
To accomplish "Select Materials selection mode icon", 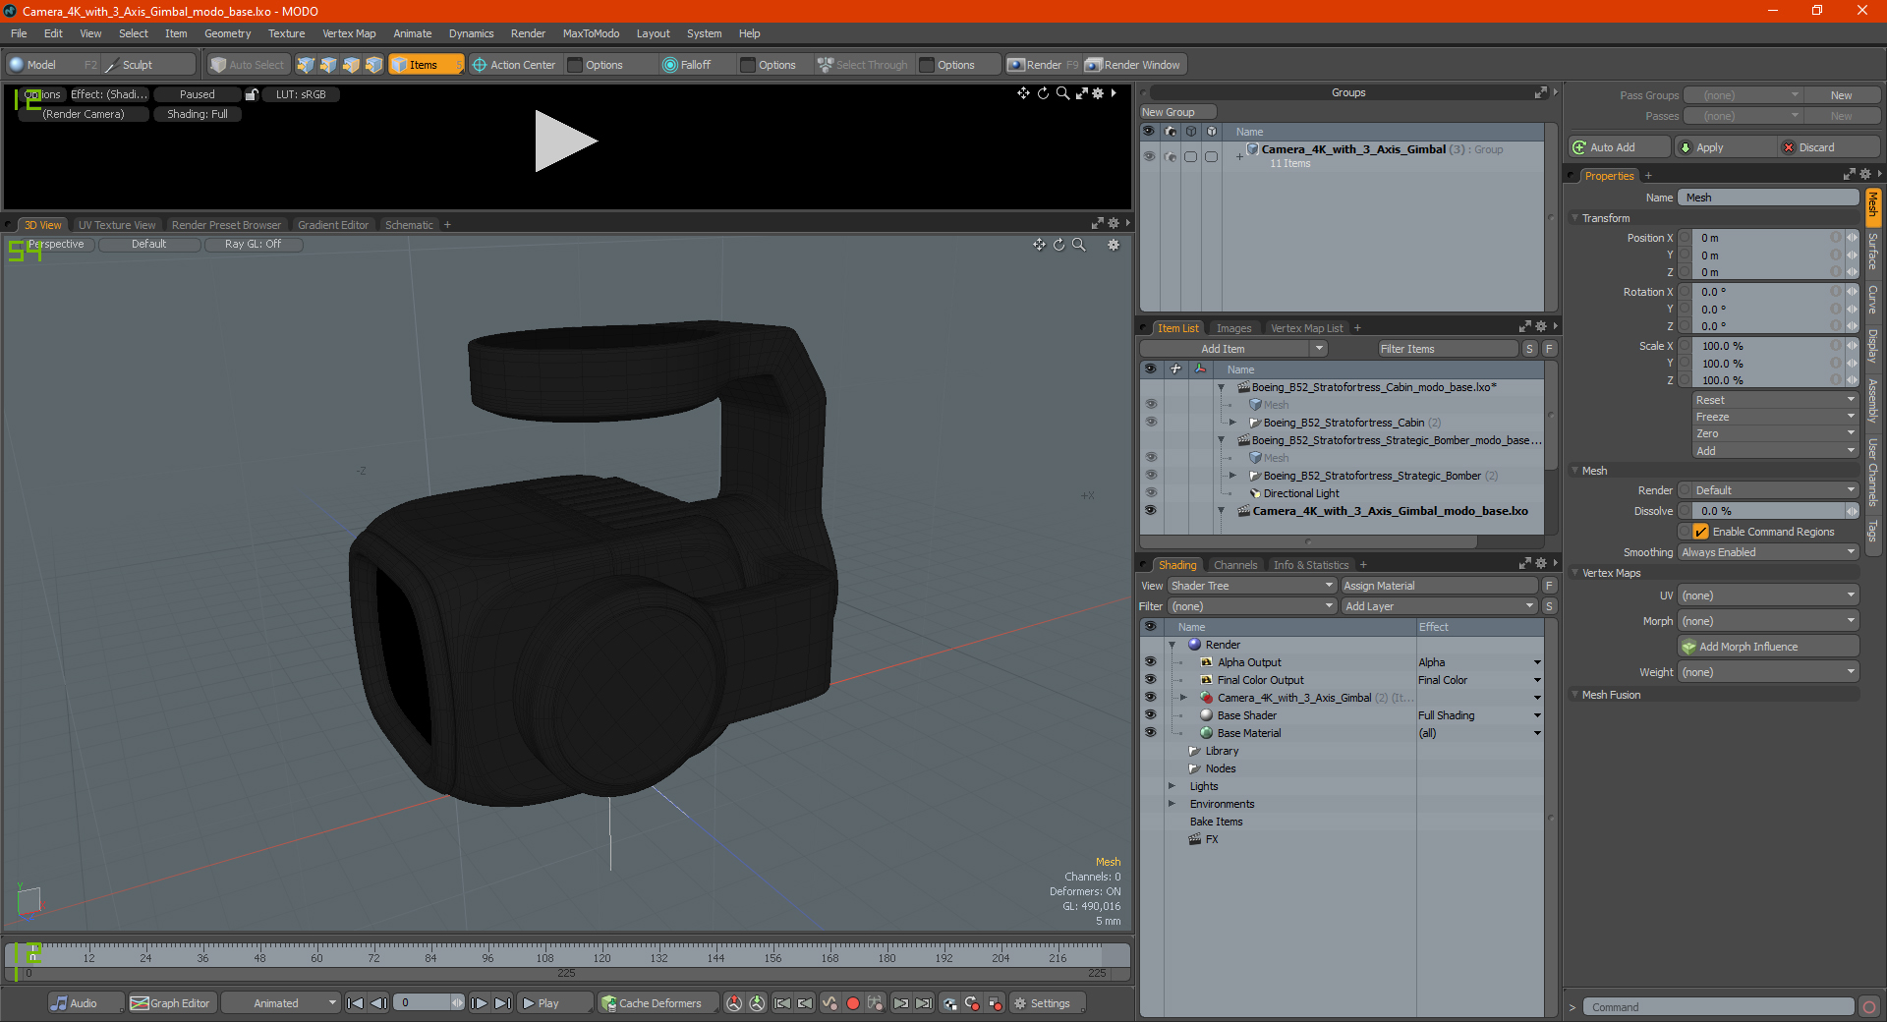I will [x=373, y=65].
